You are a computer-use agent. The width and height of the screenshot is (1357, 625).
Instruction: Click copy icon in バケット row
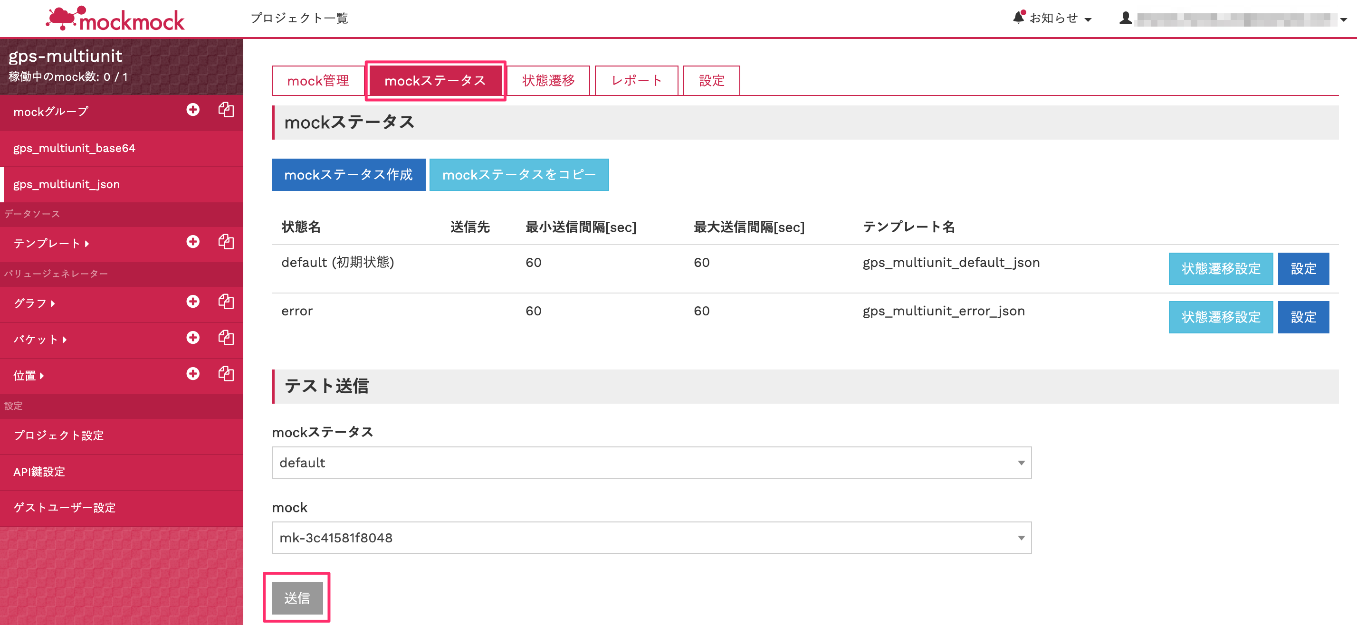226,338
